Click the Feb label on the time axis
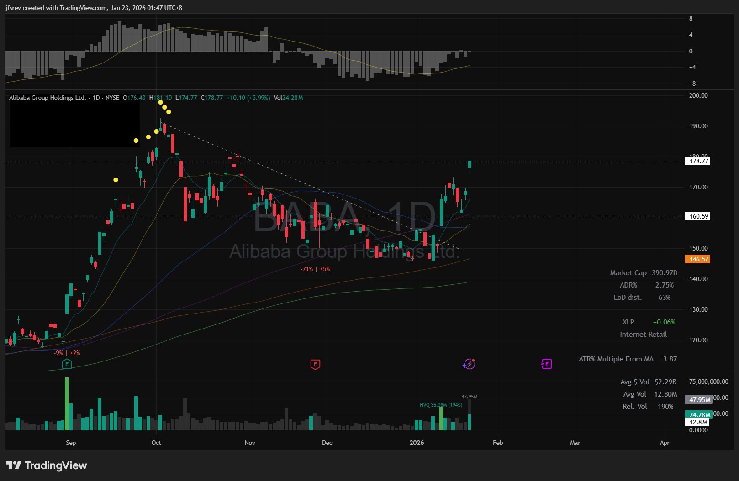Screen dimensions: 739x481 click(498, 443)
